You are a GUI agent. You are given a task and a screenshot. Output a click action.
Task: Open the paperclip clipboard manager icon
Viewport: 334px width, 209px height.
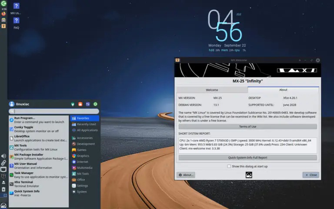3,163
